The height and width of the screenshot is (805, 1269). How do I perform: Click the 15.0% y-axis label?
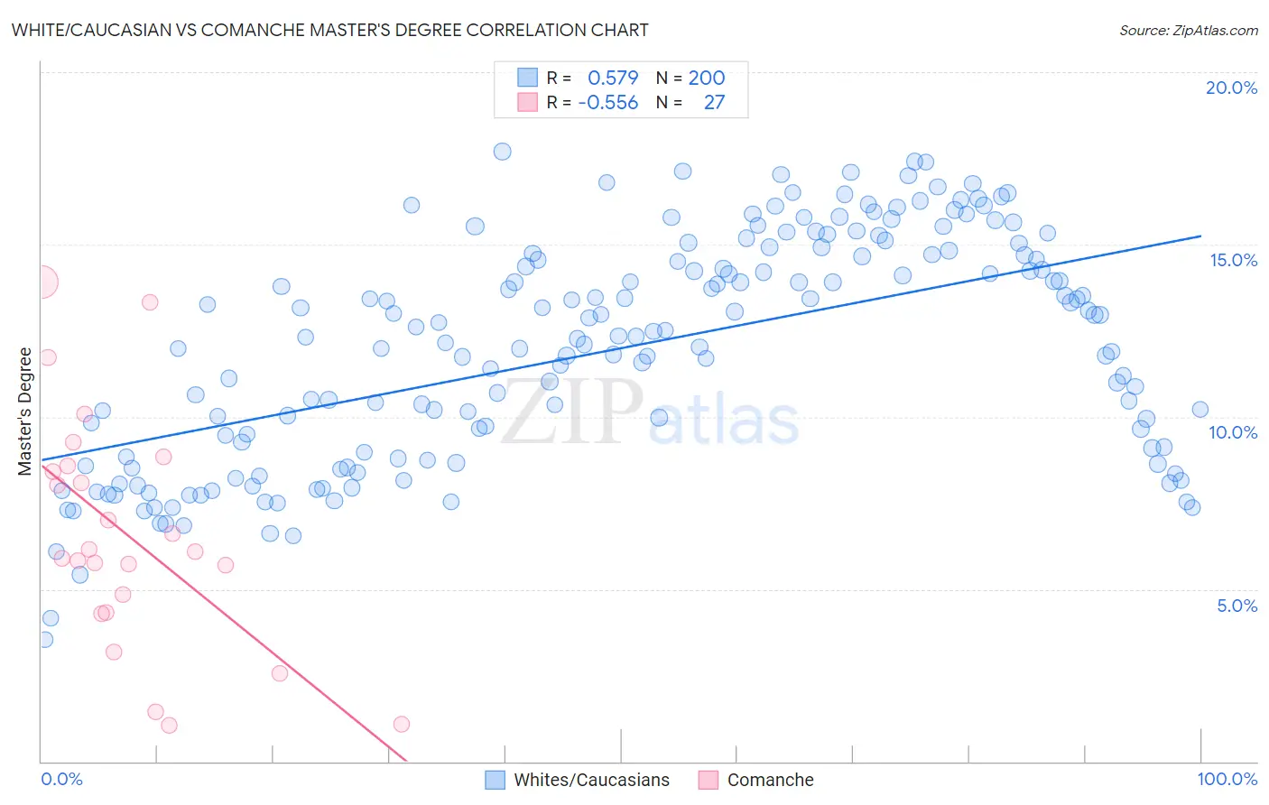pyautogui.click(x=1233, y=260)
